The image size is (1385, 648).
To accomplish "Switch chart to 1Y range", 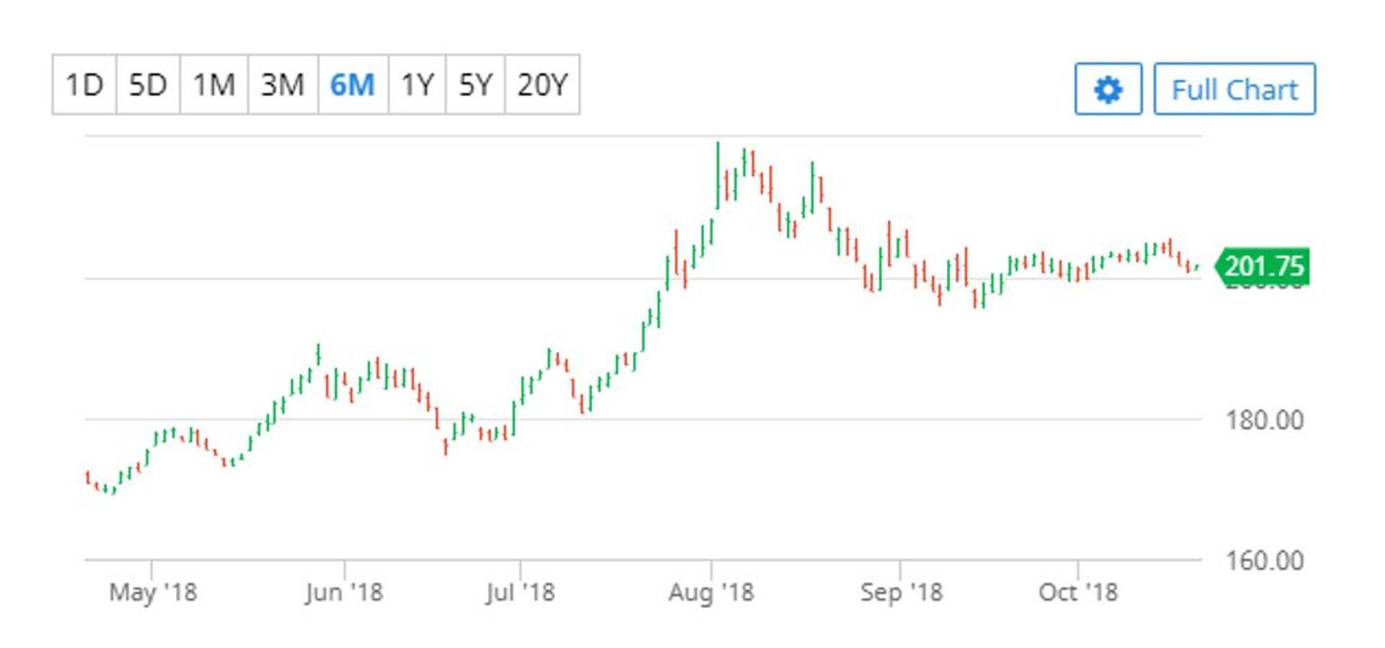I will (x=417, y=84).
